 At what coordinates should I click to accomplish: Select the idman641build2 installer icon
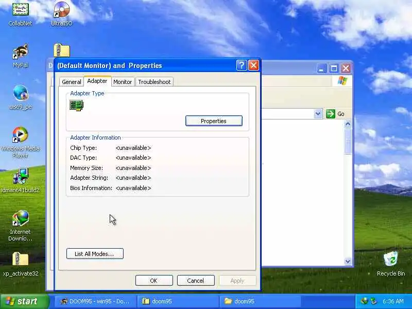(x=20, y=181)
